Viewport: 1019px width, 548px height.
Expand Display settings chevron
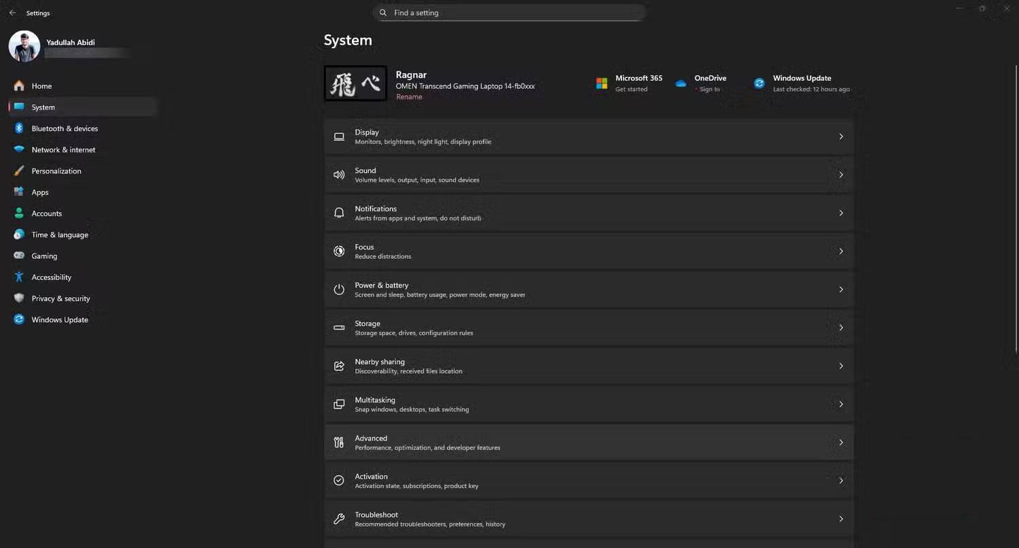pyautogui.click(x=841, y=137)
